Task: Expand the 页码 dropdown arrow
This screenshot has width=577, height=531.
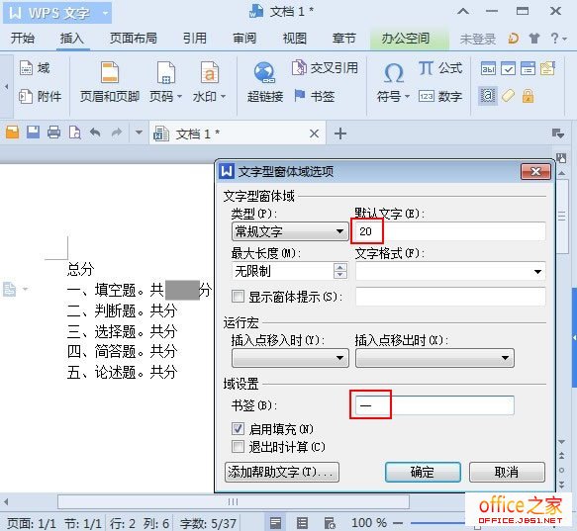Action: [179, 97]
